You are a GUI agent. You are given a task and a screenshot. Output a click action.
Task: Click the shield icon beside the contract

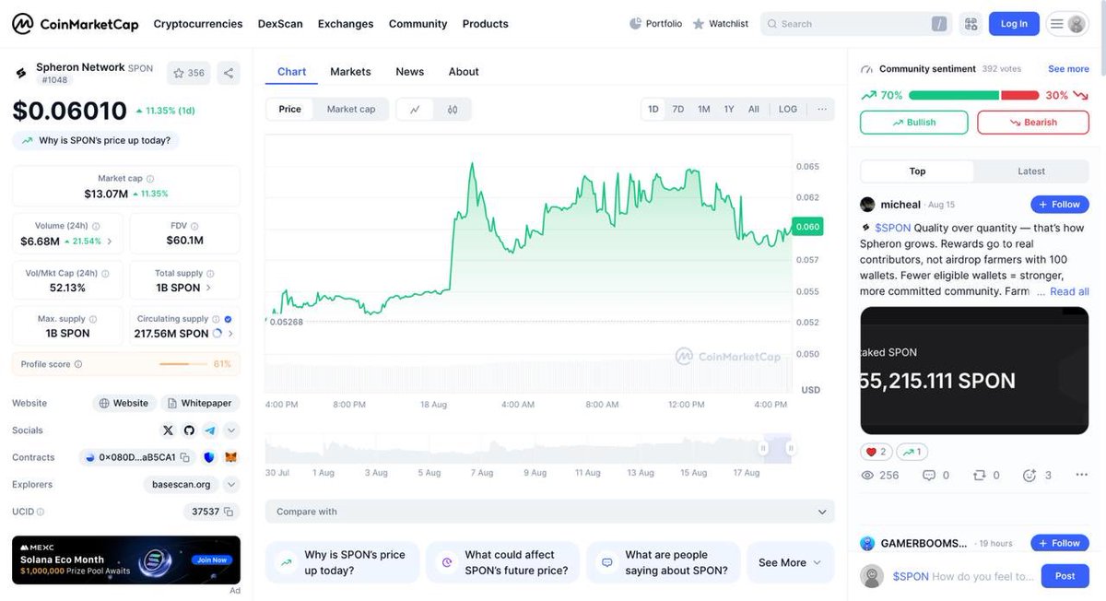[209, 457]
